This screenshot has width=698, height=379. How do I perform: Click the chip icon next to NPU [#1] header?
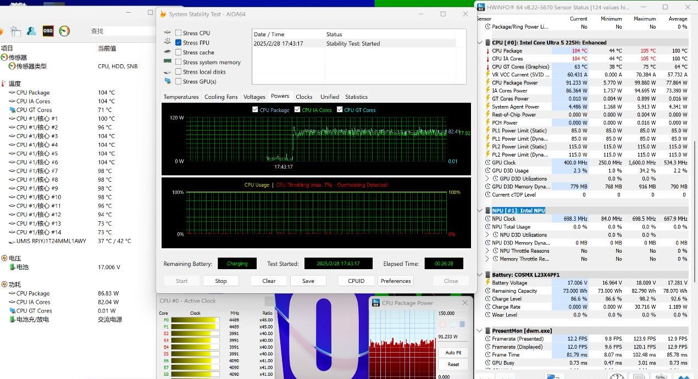pos(488,210)
